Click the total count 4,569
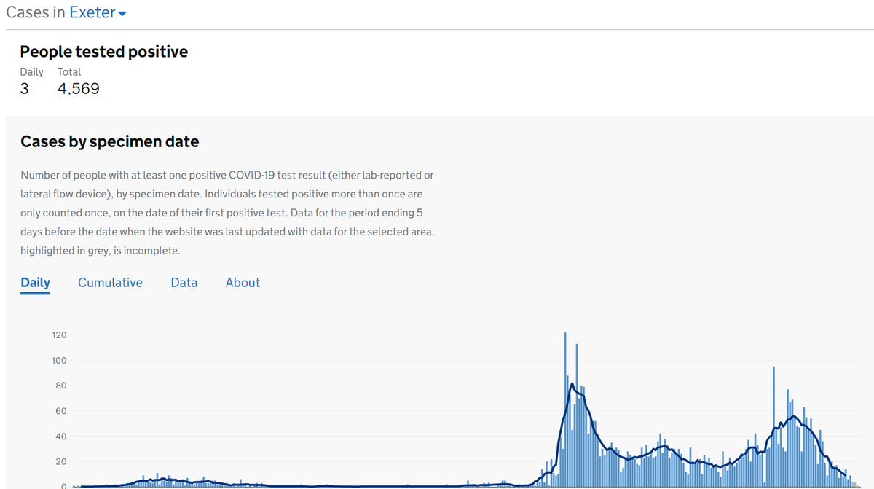The height and width of the screenshot is (489, 874). click(x=79, y=89)
